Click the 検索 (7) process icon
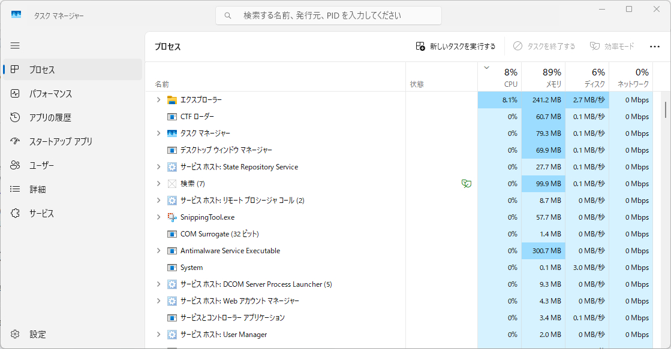 (x=172, y=184)
